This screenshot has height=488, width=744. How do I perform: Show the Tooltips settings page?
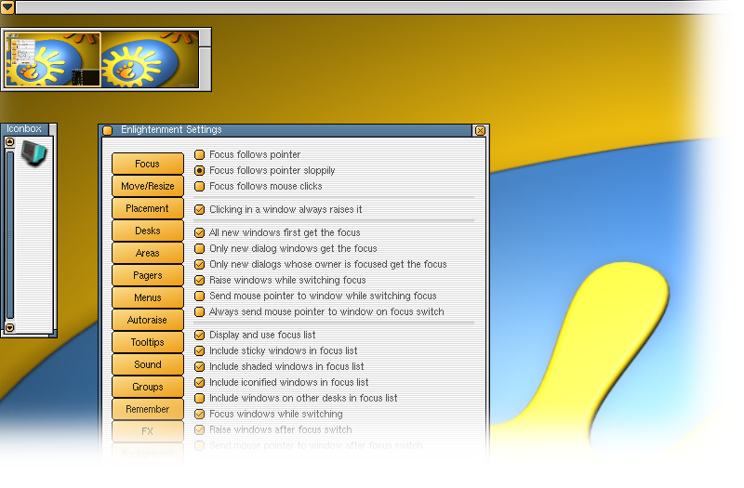(148, 342)
